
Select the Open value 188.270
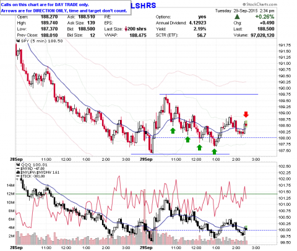coord(49,17)
